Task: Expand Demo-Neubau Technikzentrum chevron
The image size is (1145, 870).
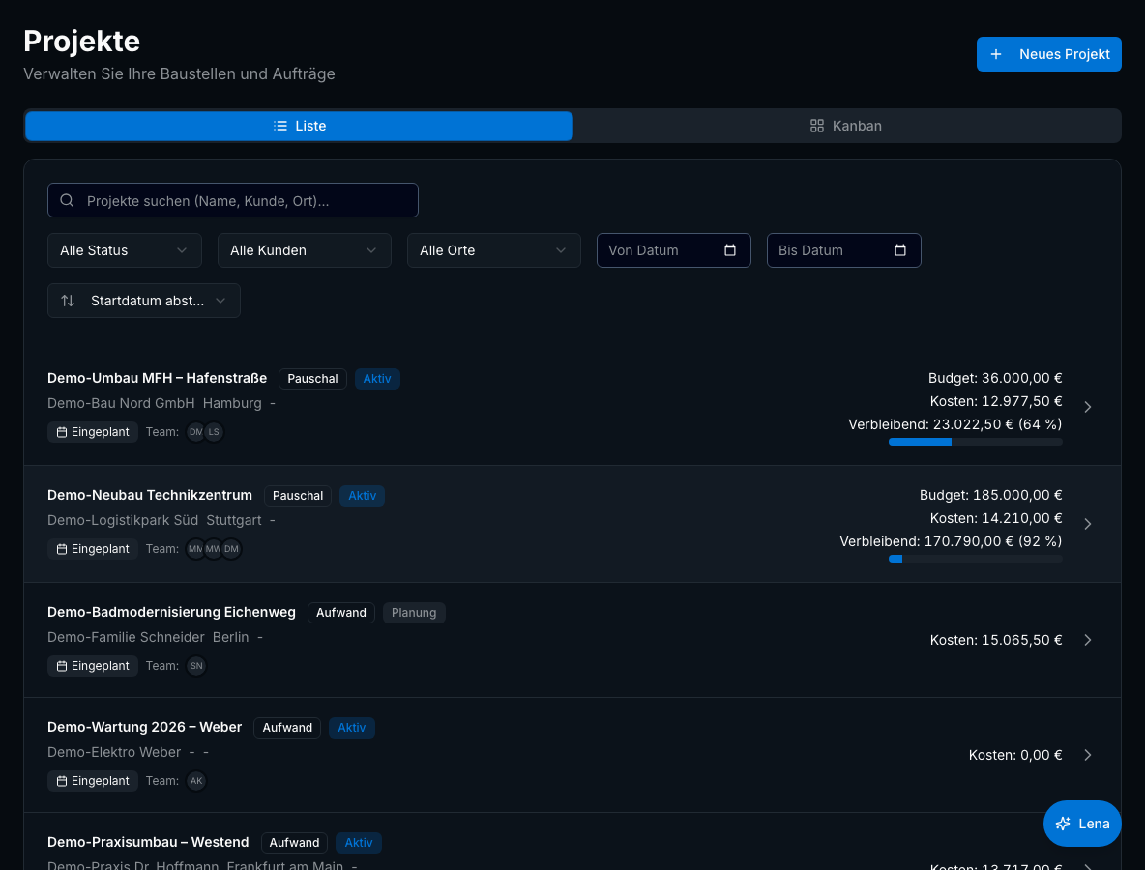Action: pos(1087,523)
